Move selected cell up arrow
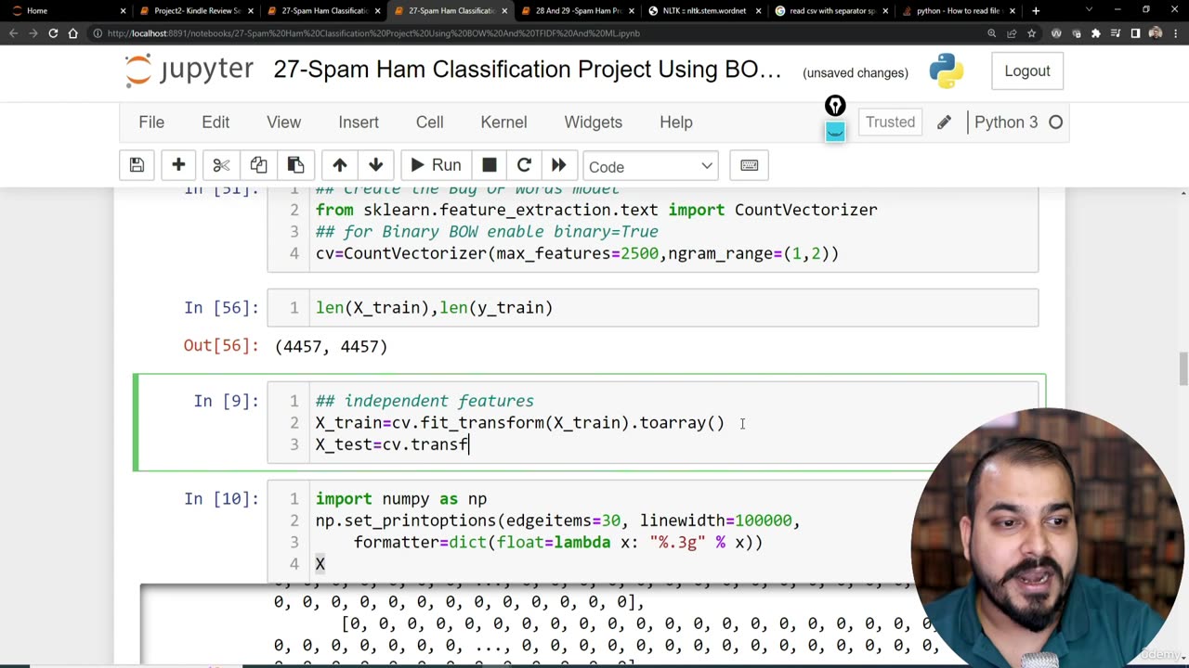This screenshot has width=1189, height=668. click(339, 165)
